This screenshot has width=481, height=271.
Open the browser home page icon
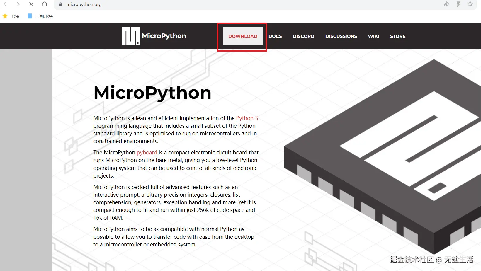point(44,4)
